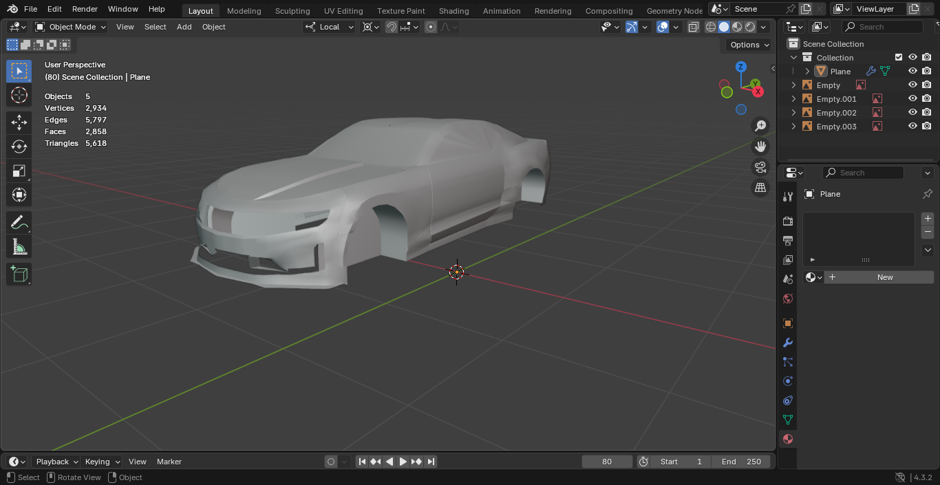940x485 pixels.
Task: Uncheck the Collection exclude checkbox
Action: click(x=898, y=57)
